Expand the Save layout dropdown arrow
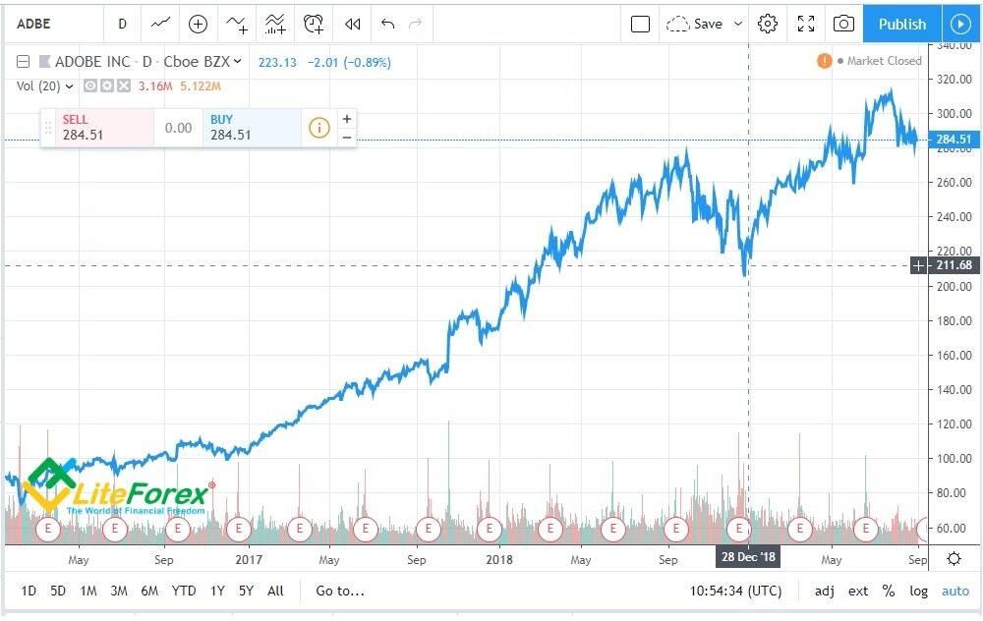The image size is (983, 621). point(738,24)
